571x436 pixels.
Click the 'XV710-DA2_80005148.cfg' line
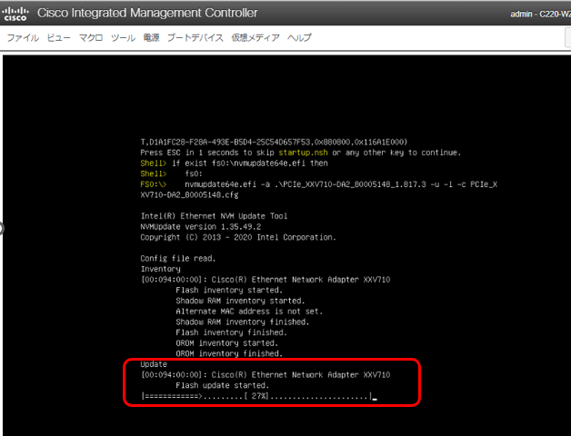click(x=189, y=195)
